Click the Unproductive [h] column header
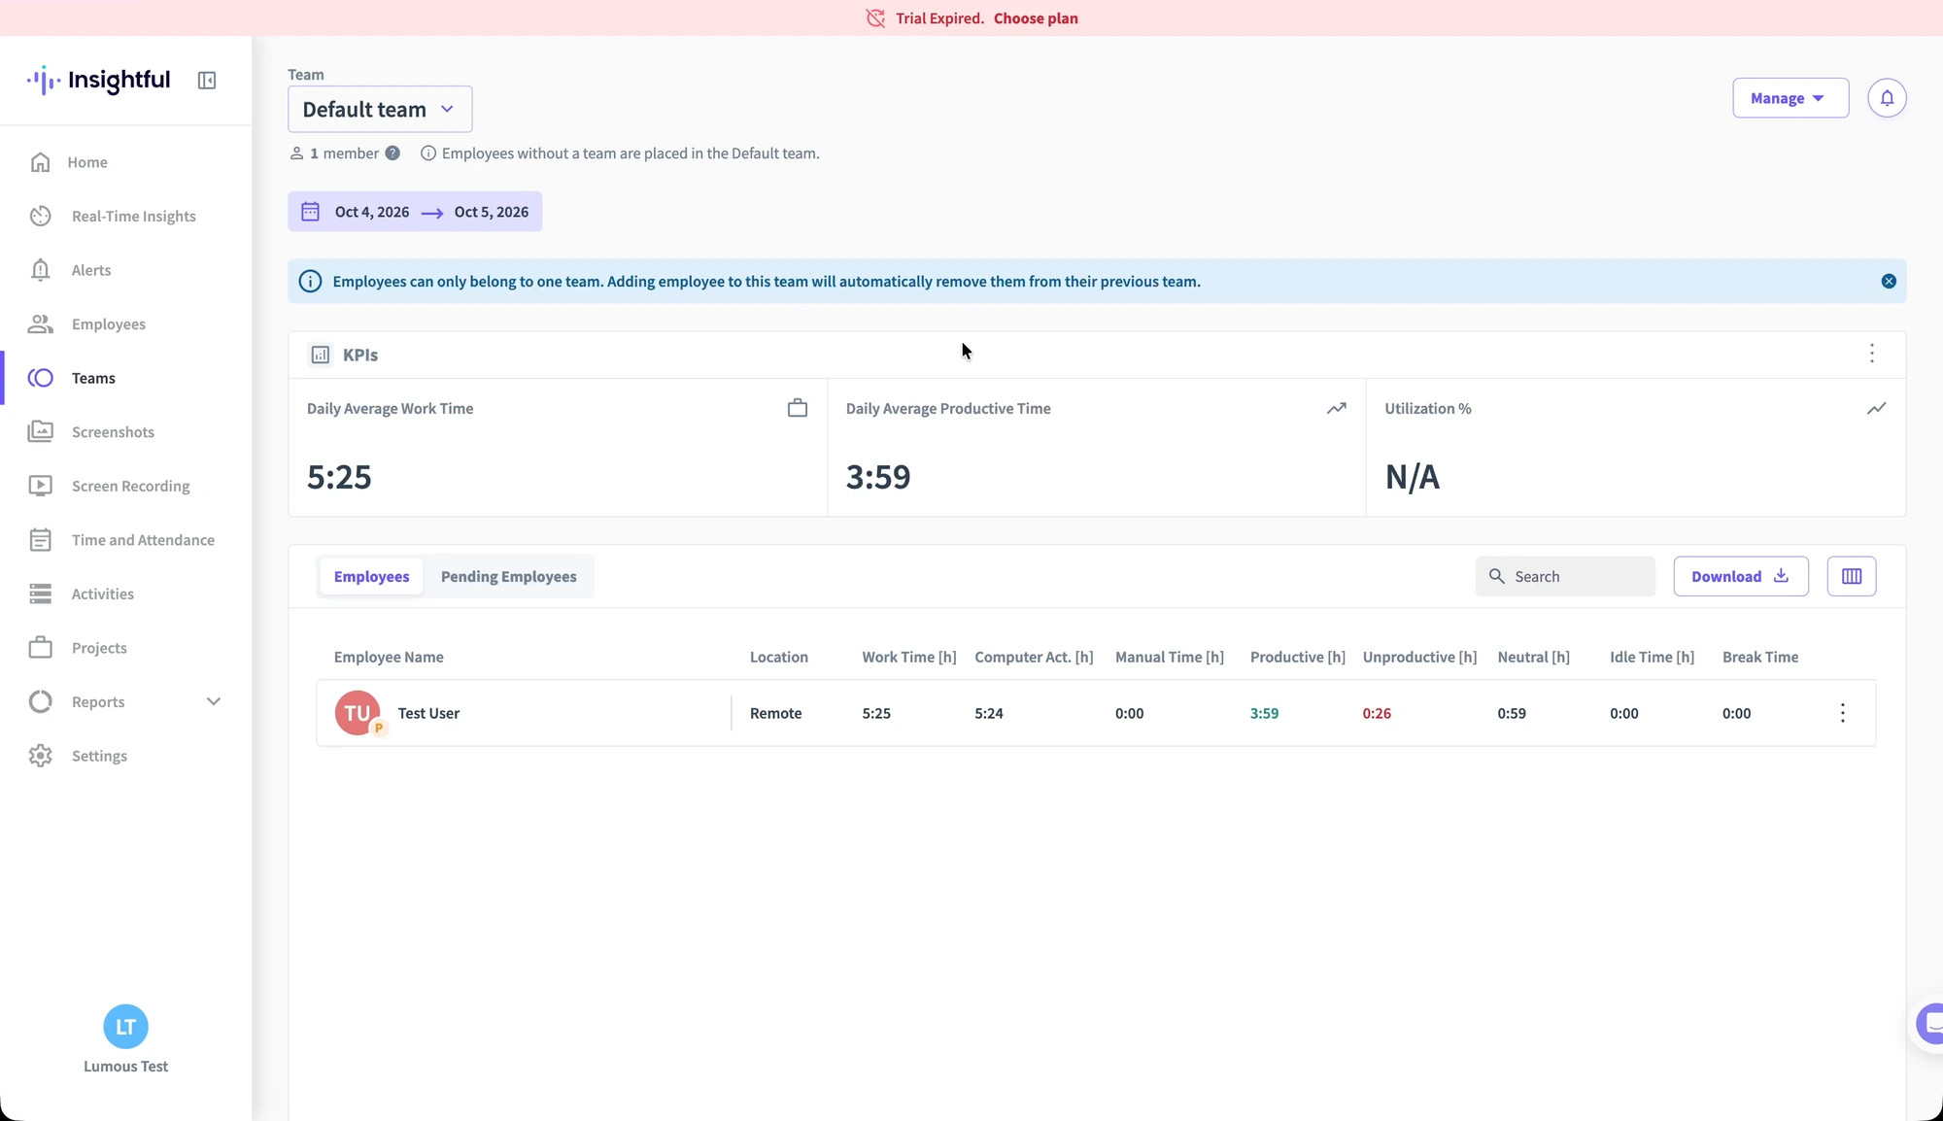Image resolution: width=1943 pixels, height=1121 pixels. click(x=1419, y=657)
